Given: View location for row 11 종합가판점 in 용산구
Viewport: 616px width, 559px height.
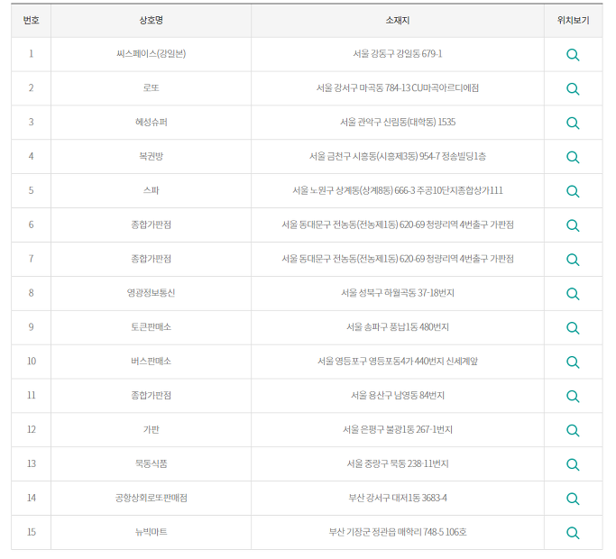Looking at the screenshot, I should pos(573,397).
